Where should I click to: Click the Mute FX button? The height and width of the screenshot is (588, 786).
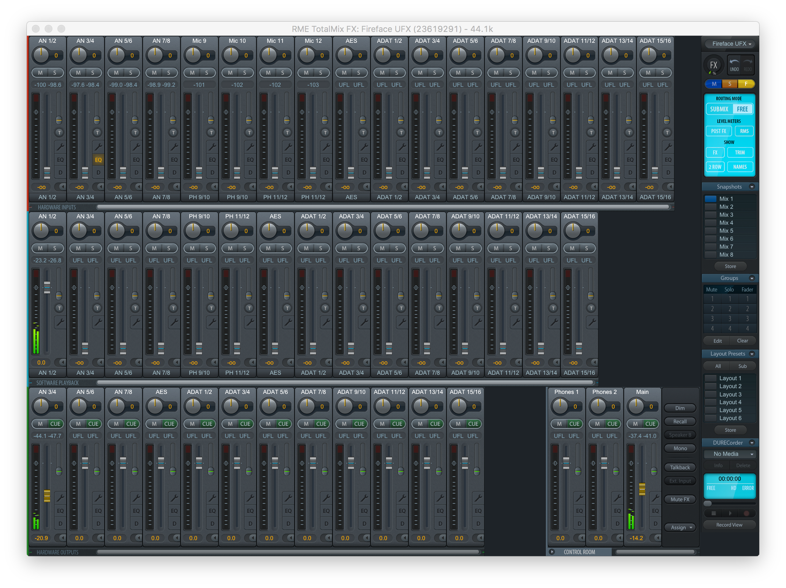click(680, 499)
